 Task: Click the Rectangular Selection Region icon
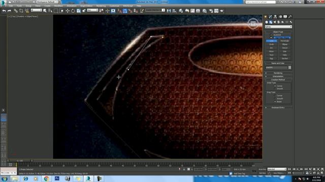point(56,11)
